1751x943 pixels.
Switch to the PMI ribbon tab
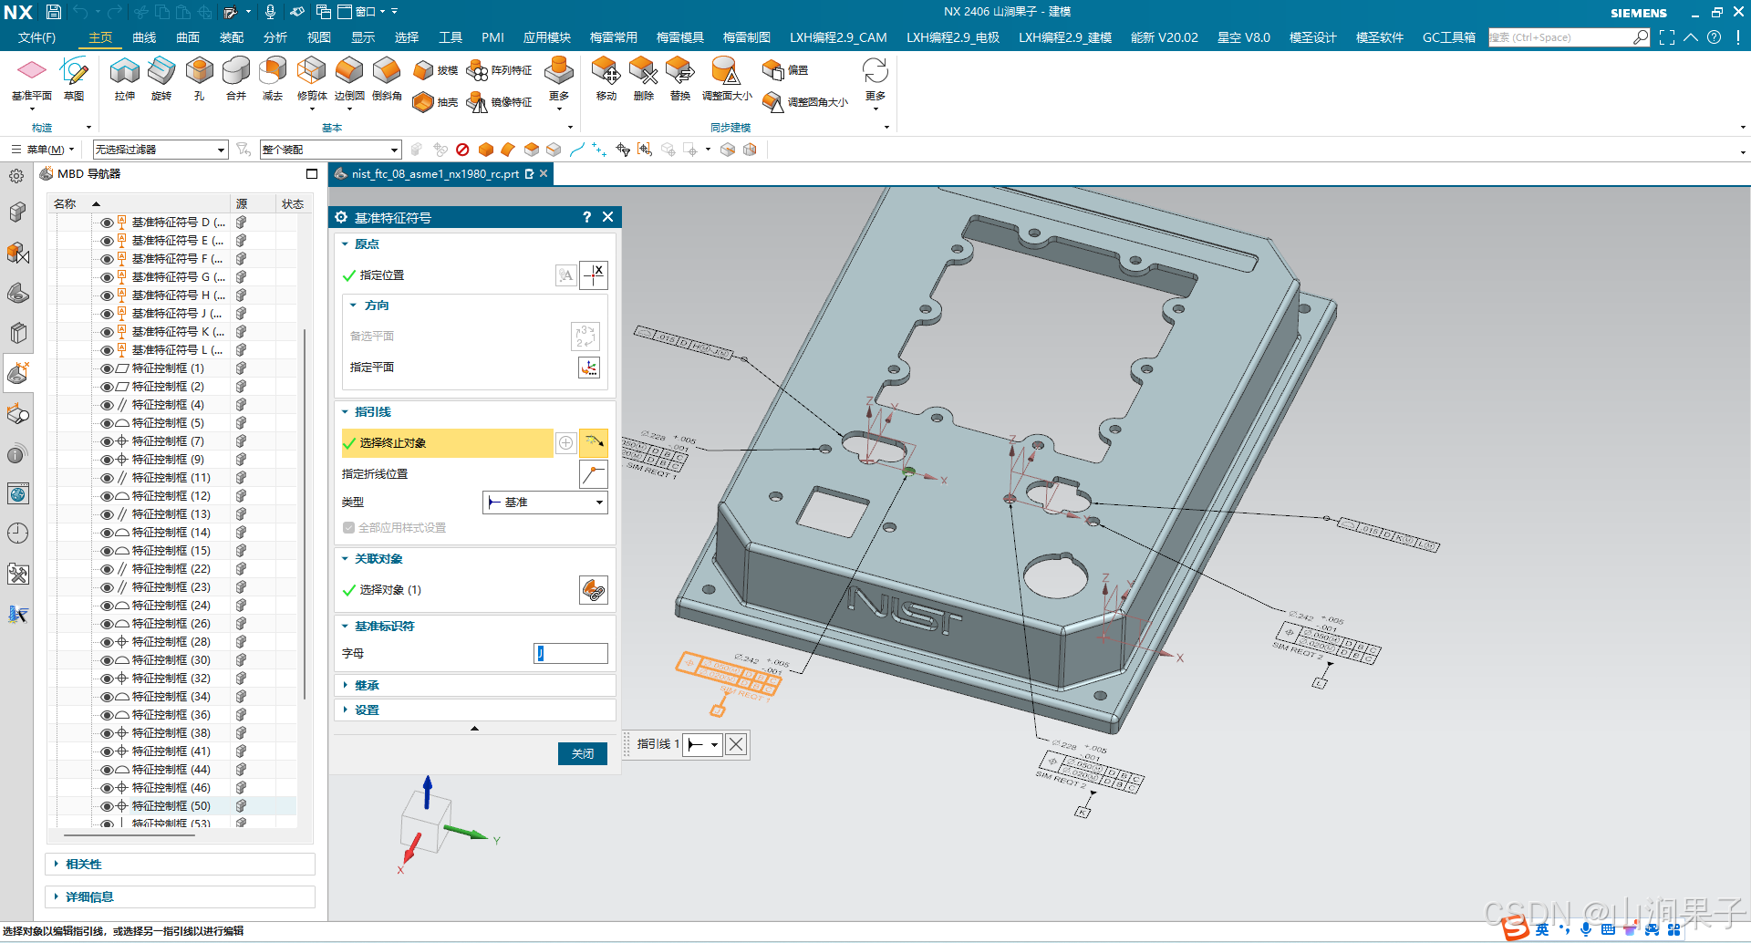tap(492, 37)
